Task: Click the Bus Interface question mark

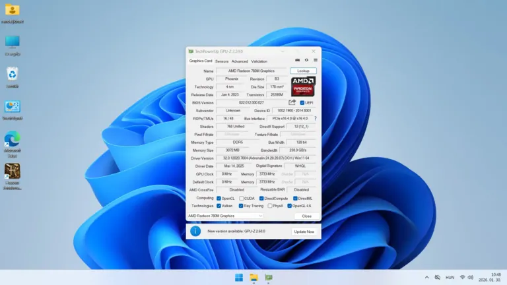Action: point(316,119)
